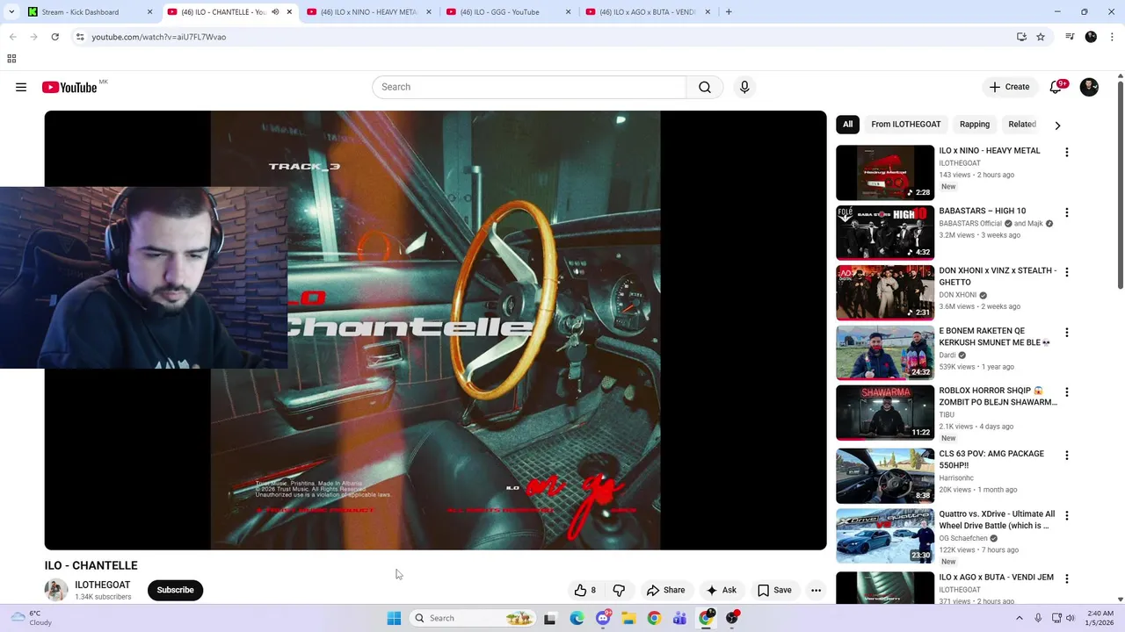Show hidden system tray icons
The width and height of the screenshot is (1125, 632).
1019,618
